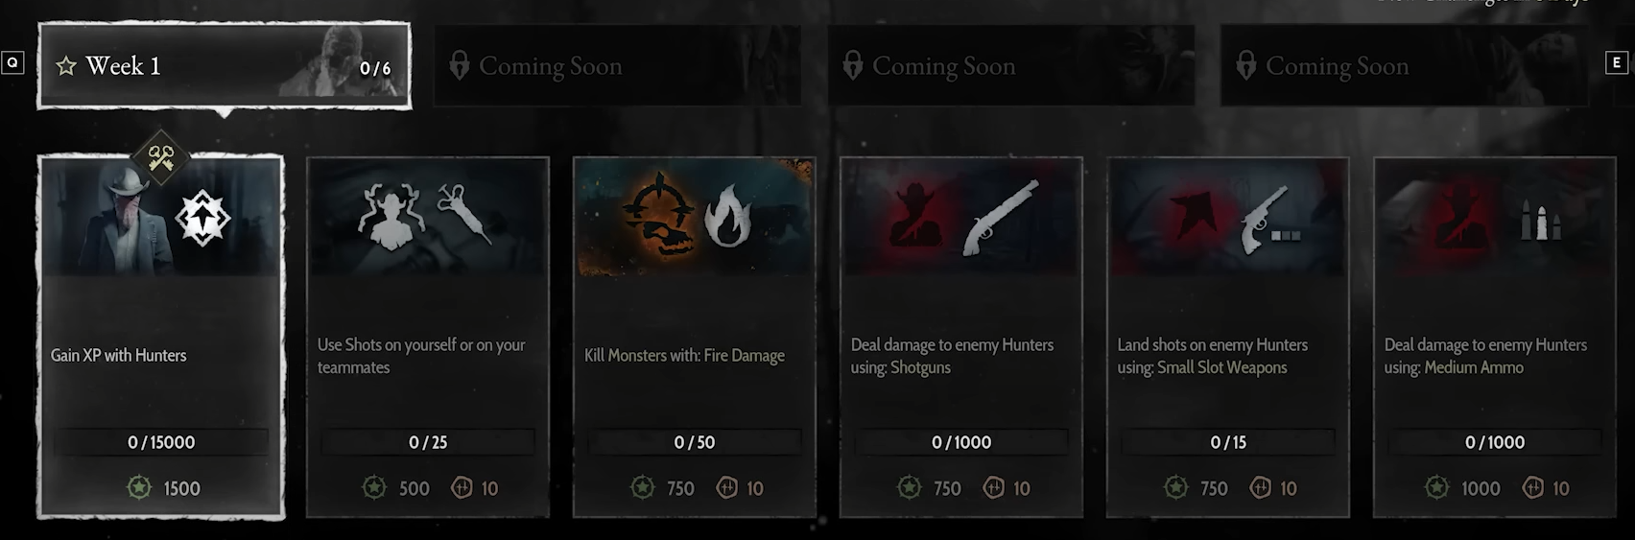Click the E next-tab key icon

pos(1616,62)
